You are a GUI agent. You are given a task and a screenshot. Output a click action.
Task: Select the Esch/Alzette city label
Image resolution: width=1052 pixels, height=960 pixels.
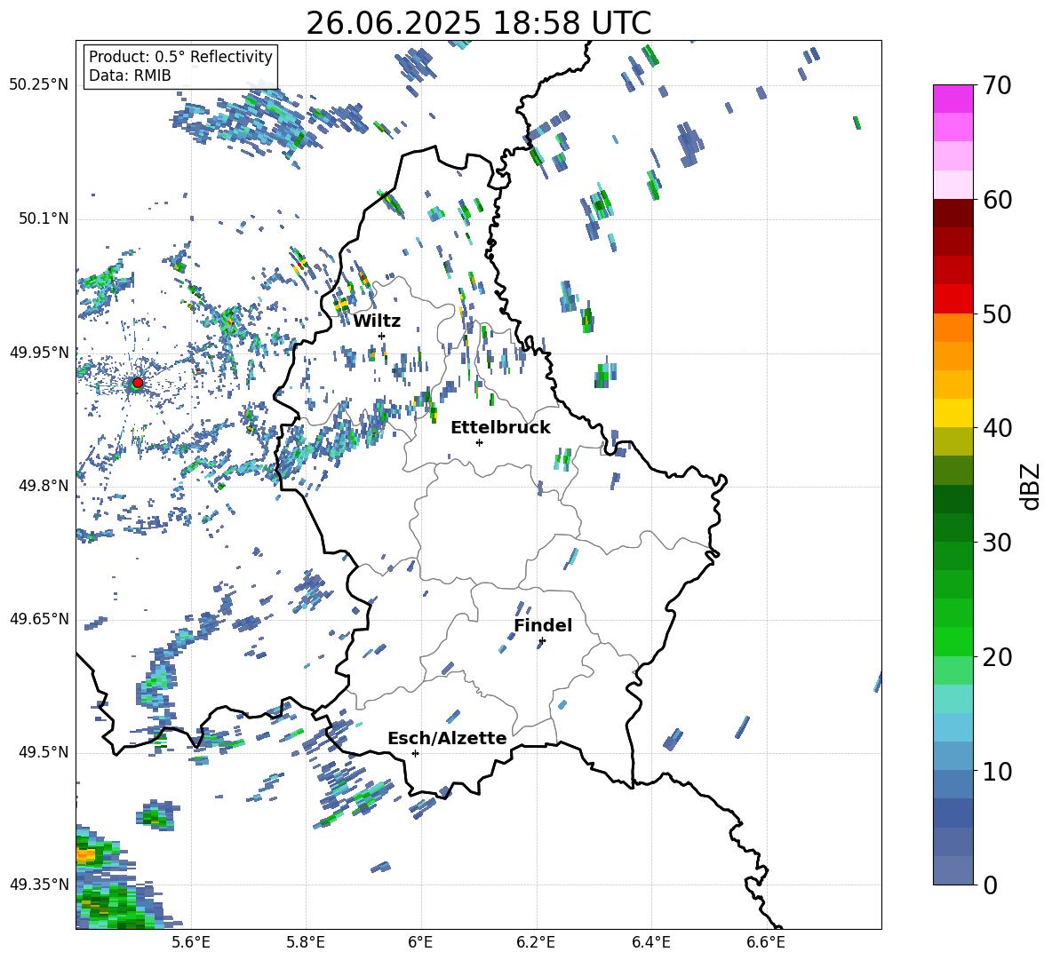click(x=448, y=738)
